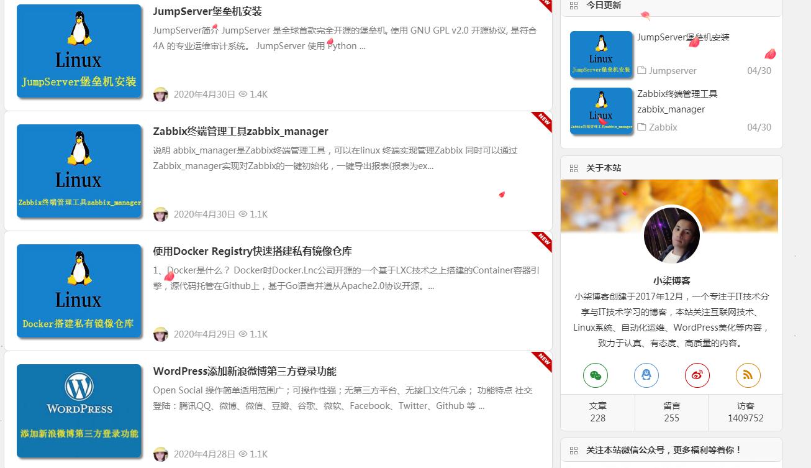Image resolution: width=811 pixels, height=468 pixels.
Task: Open the Weibo social icon
Action: [x=697, y=375]
